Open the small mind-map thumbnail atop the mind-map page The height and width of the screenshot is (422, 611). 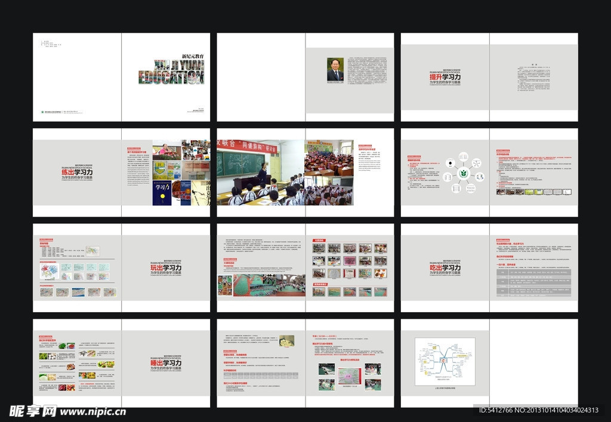click(92, 251)
